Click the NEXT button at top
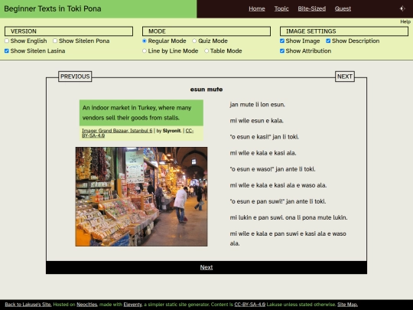Viewport: 413px width, 310px height. point(345,77)
